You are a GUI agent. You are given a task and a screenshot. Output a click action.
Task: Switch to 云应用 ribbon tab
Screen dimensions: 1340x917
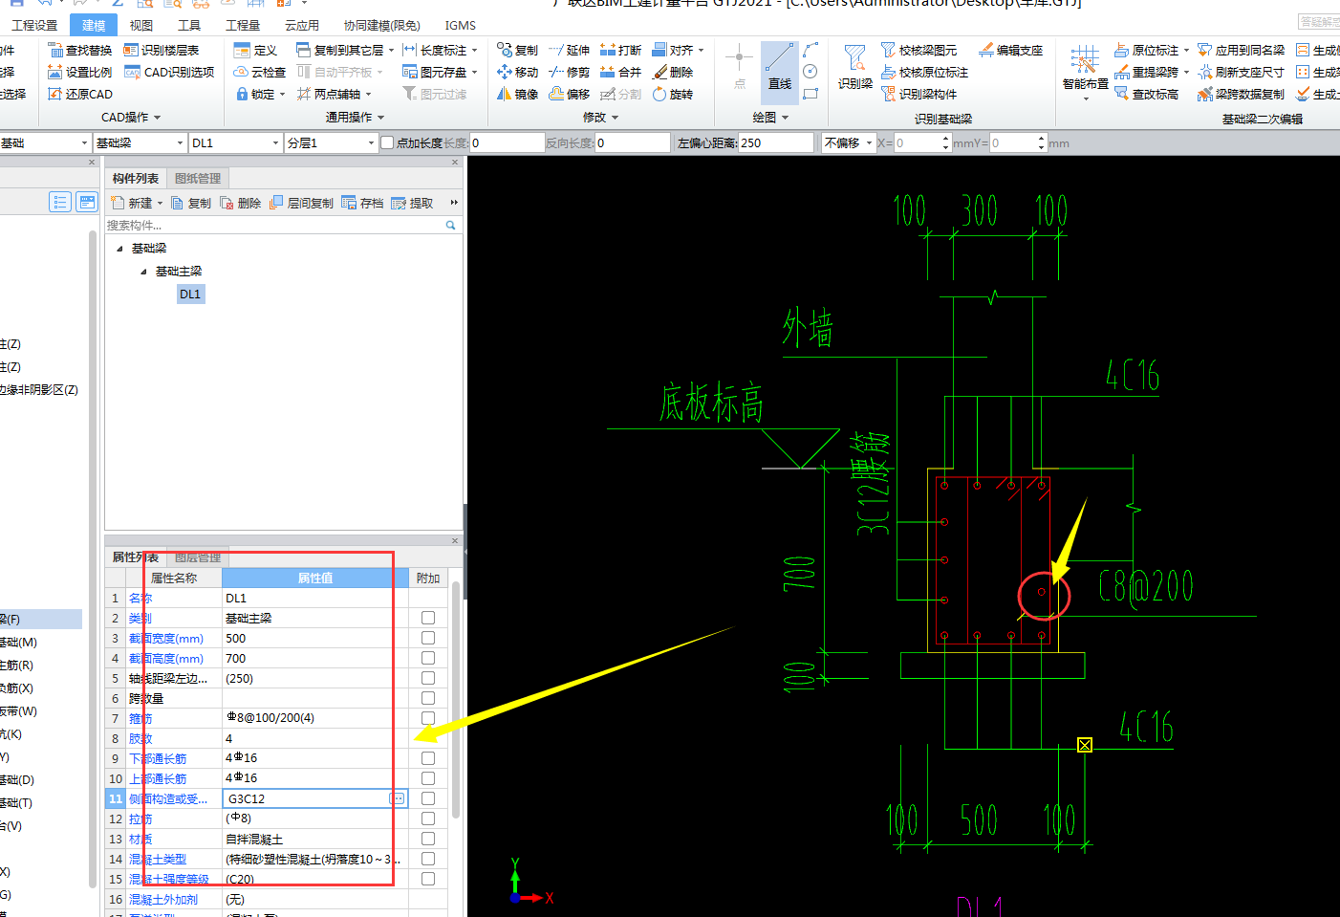pyautogui.click(x=302, y=25)
